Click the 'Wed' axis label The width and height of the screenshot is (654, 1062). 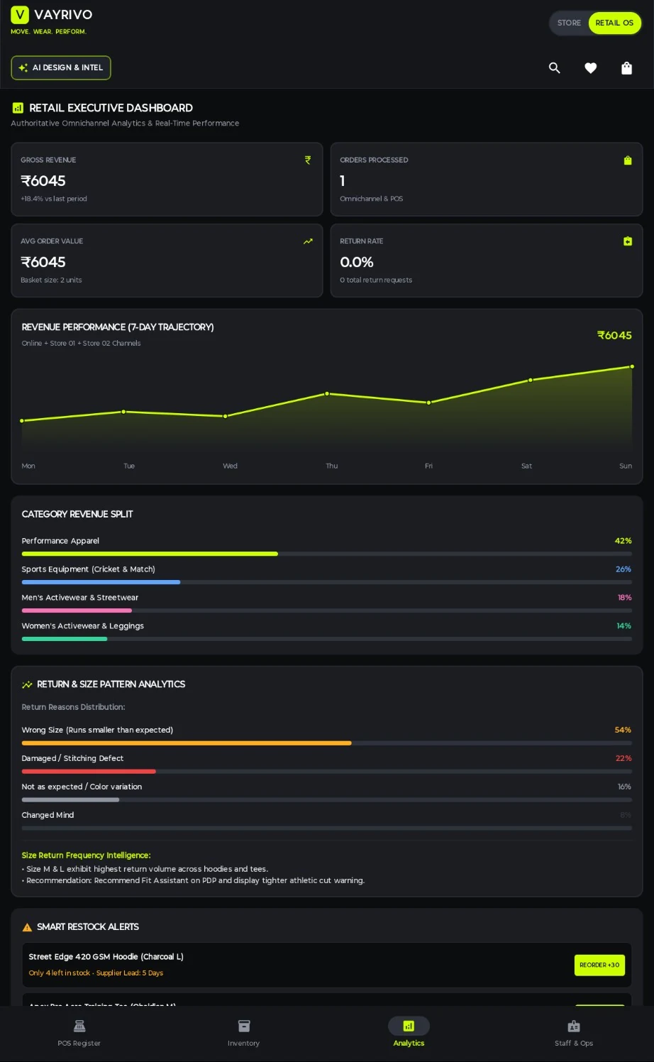tap(230, 466)
